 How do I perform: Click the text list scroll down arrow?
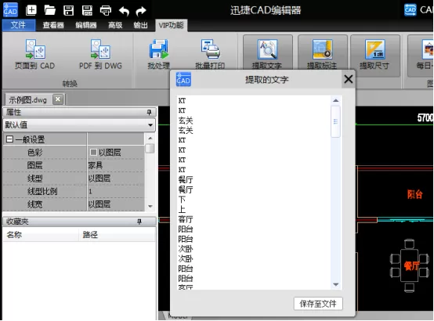pyautogui.click(x=336, y=284)
